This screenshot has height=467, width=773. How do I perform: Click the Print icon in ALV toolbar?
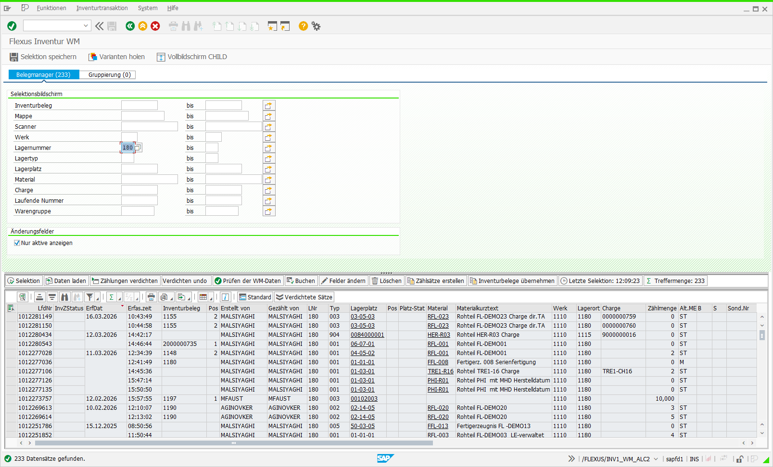[x=151, y=297]
